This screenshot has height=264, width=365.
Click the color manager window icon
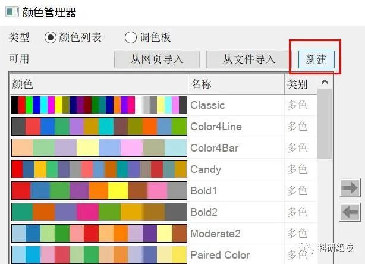tap(11, 12)
